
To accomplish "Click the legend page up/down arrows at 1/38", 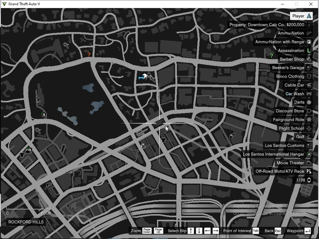I will pos(309,180).
